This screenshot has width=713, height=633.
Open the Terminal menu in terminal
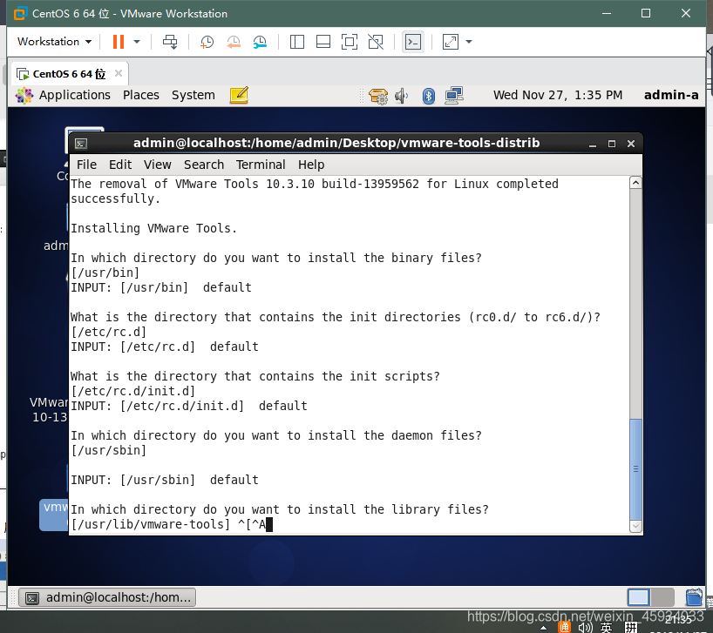pos(261,165)
